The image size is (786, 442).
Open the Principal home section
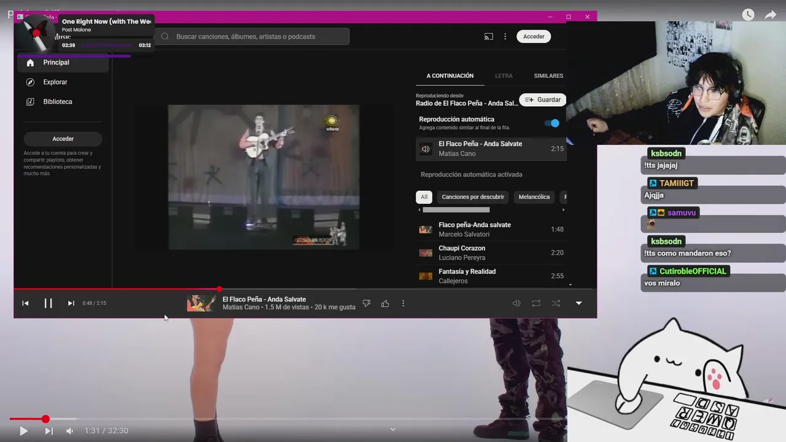tap(63, 63)
